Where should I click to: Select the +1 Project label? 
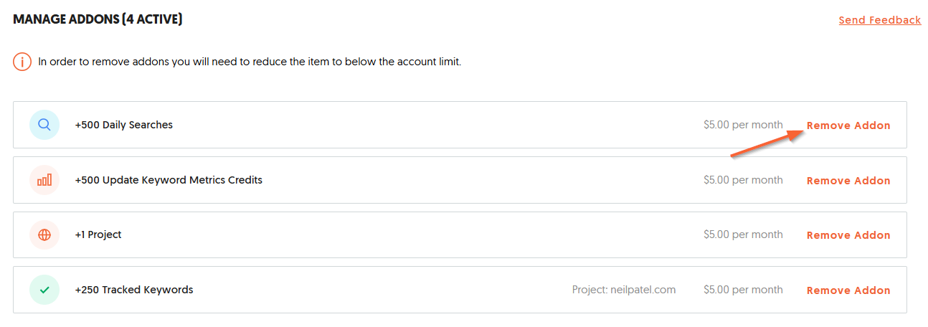pyautogui.click(x=98, y=234)
